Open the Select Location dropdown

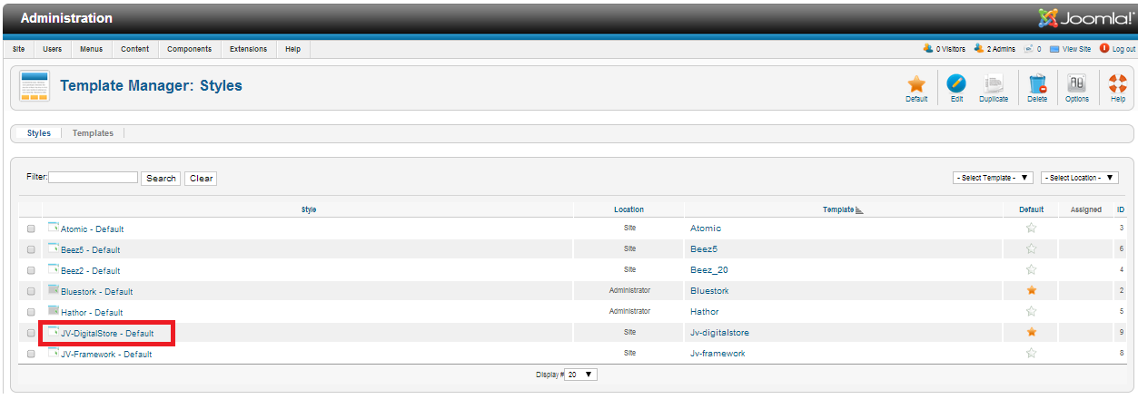point(1079,178)
